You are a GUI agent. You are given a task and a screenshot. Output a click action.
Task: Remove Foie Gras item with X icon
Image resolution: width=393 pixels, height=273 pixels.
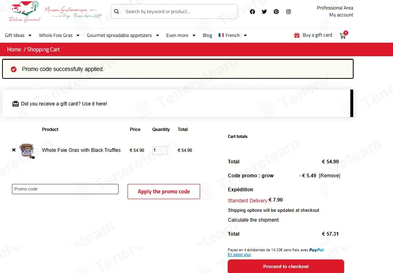14,150
